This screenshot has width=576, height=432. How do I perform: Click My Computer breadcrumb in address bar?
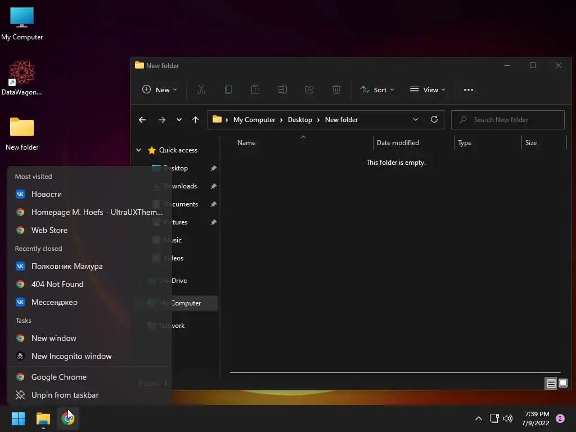click(254, 120)
